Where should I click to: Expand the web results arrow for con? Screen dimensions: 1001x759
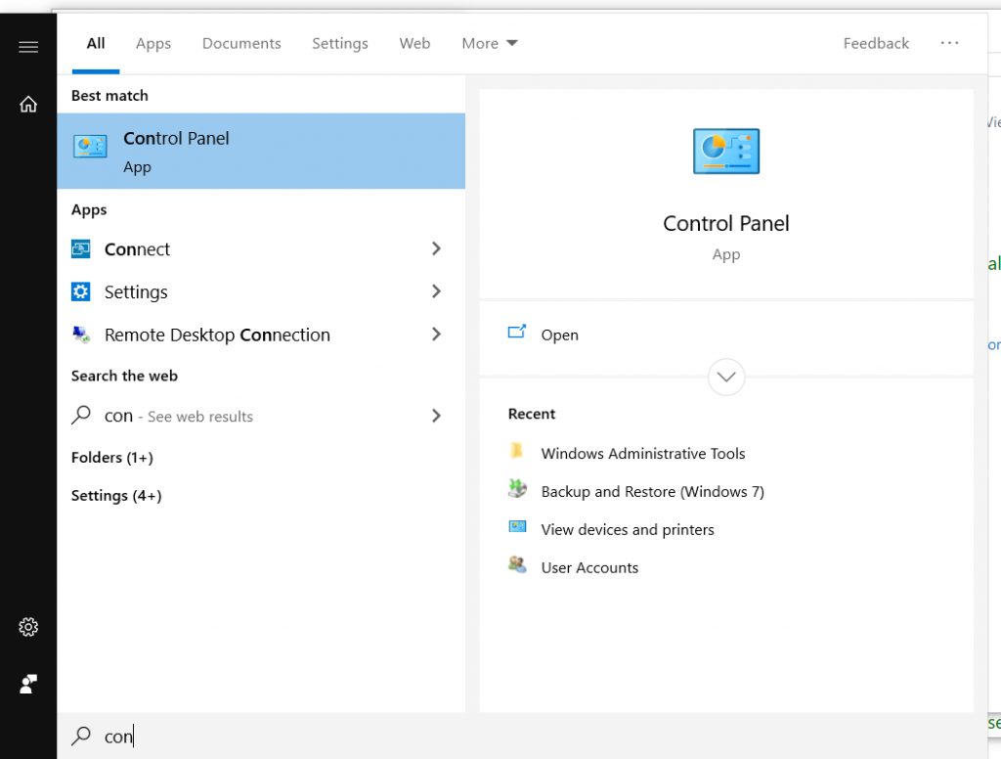pyautogui.click(x=437, y=416)
